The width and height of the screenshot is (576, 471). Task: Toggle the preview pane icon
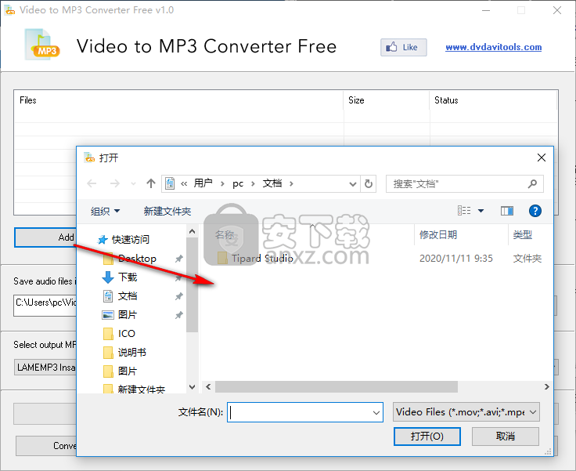tap(507, 211)
